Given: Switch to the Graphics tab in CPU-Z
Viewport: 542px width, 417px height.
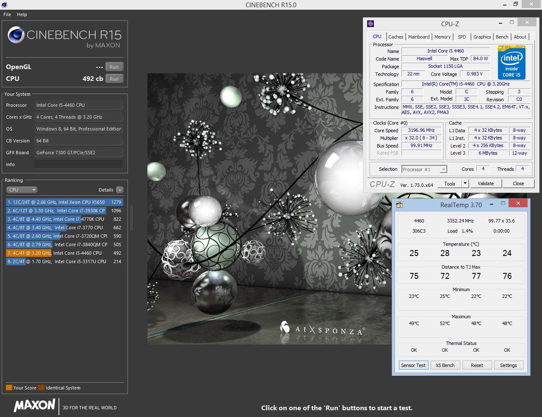Looking at the screenshot, I should (482, 37).
